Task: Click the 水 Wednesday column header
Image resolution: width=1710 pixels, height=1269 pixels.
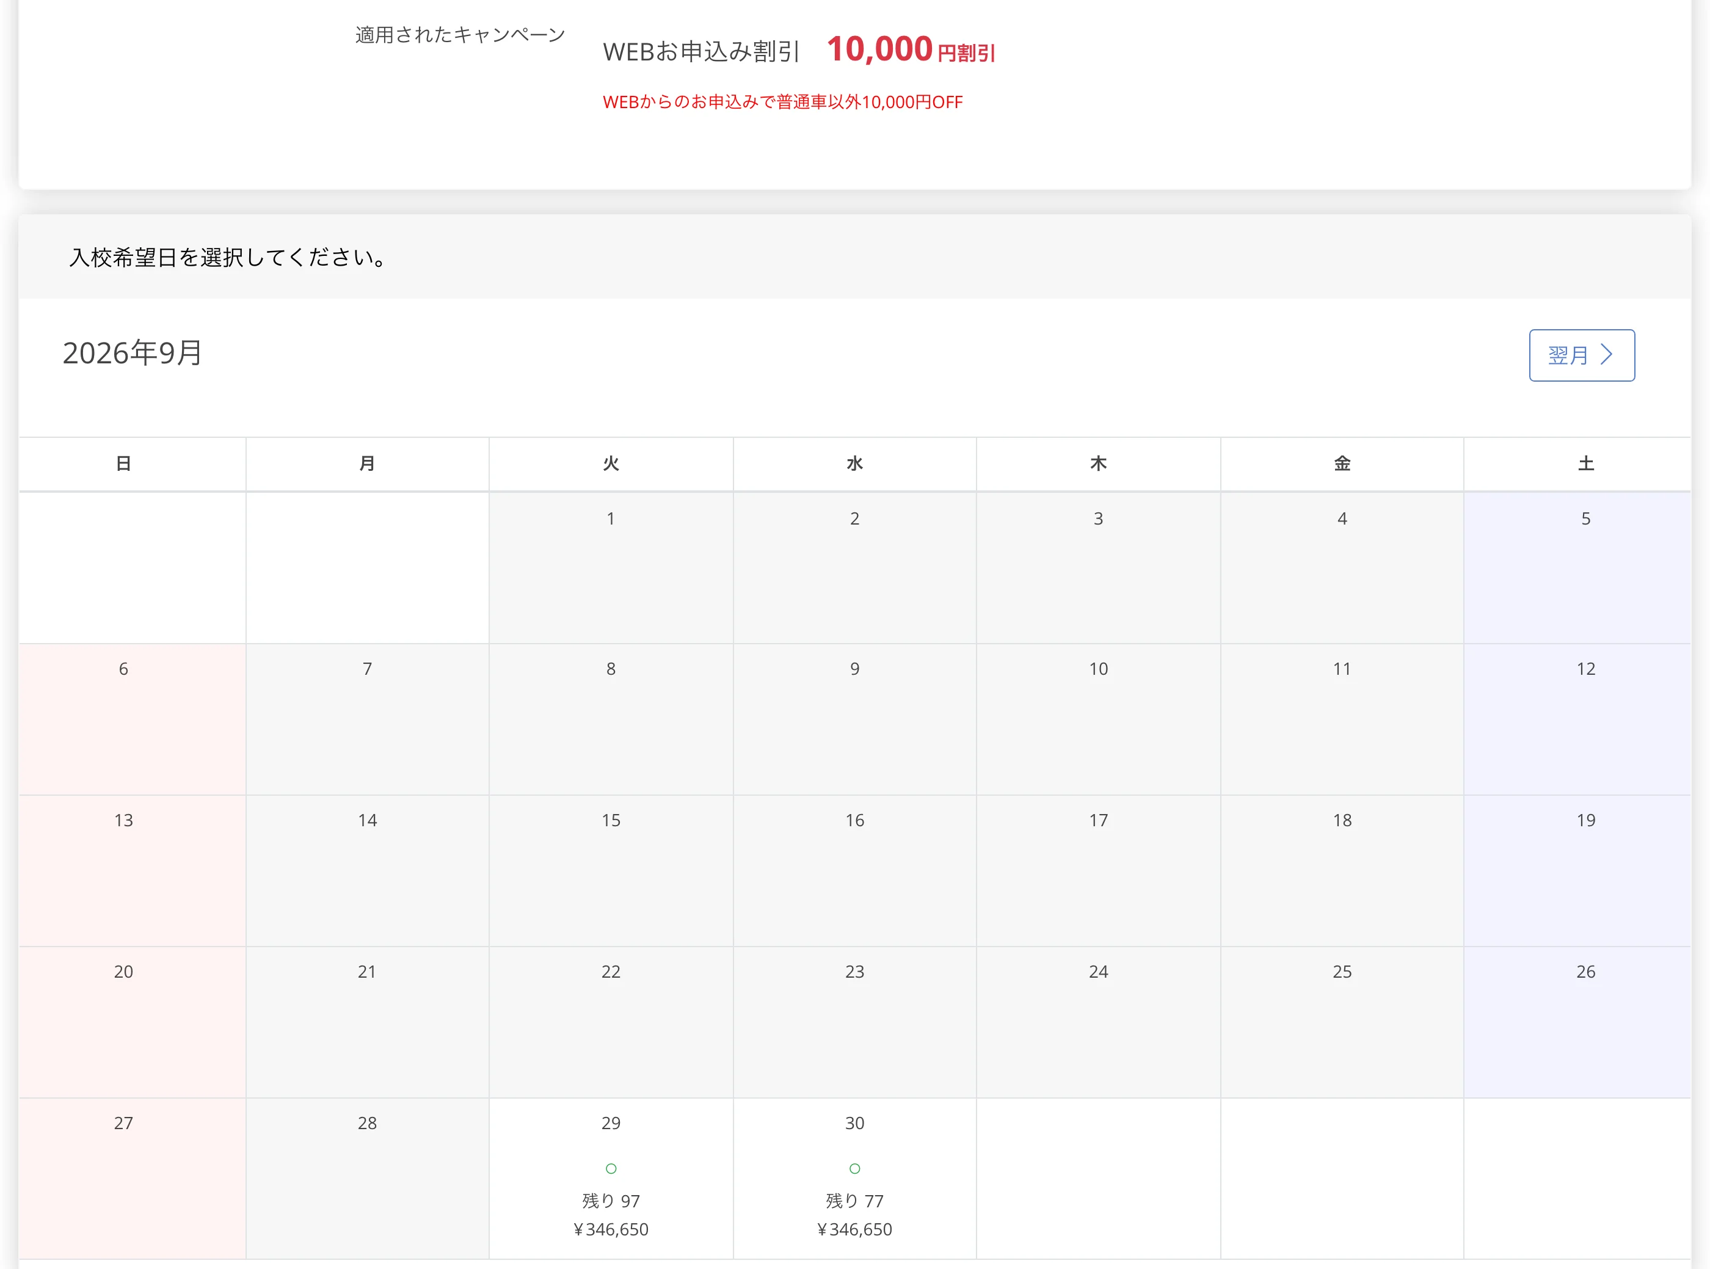Action: point(854,463)
